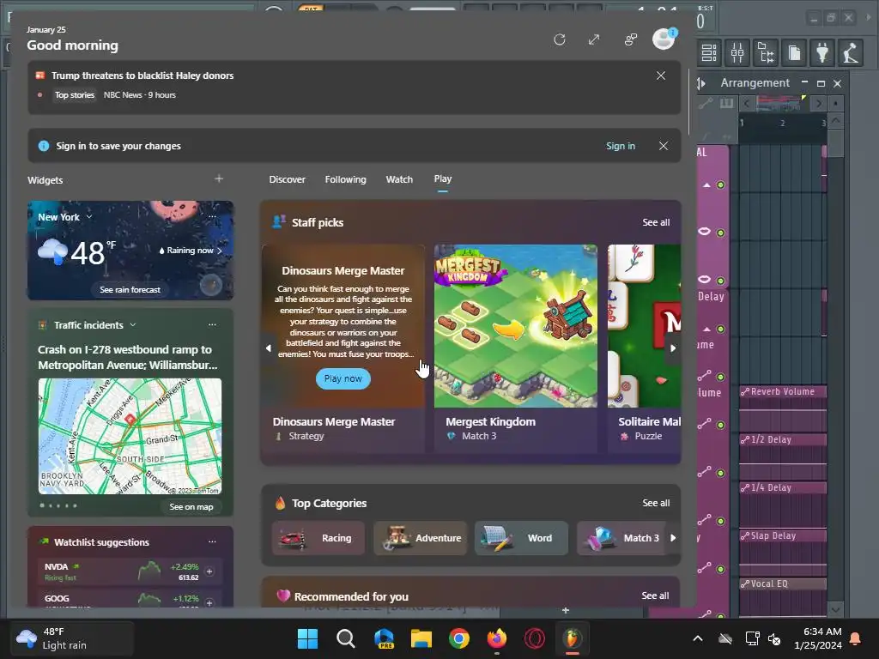Add NVDA to the watchlist

[209, 571]
